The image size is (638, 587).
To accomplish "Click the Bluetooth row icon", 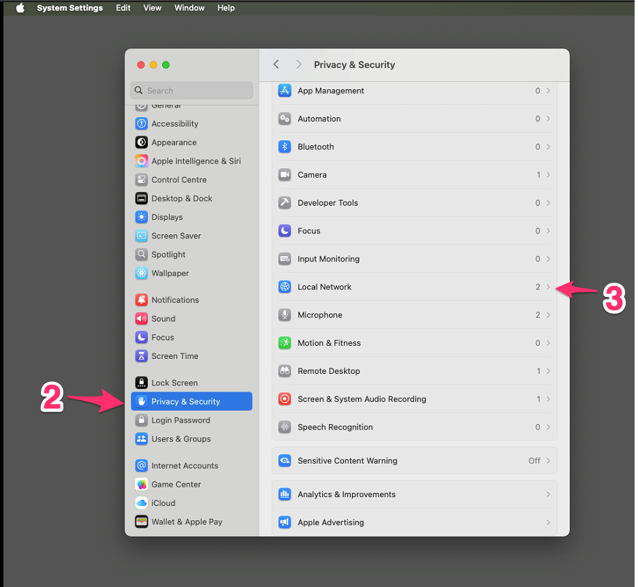I will click(x=285, y=146).
